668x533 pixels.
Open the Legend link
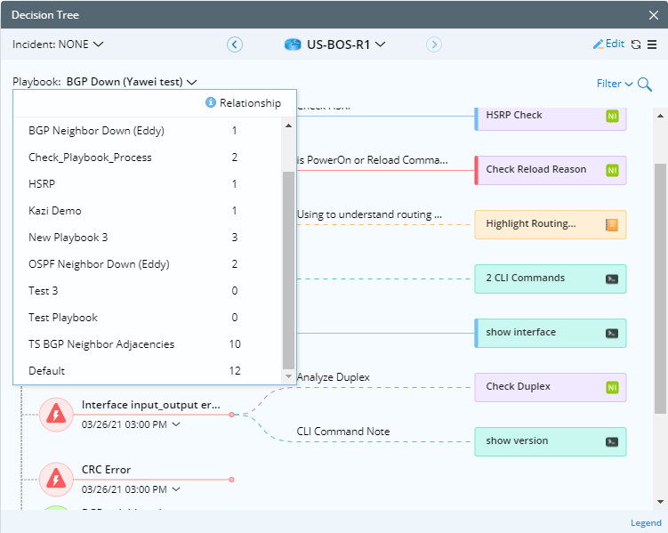pos(646,523)
